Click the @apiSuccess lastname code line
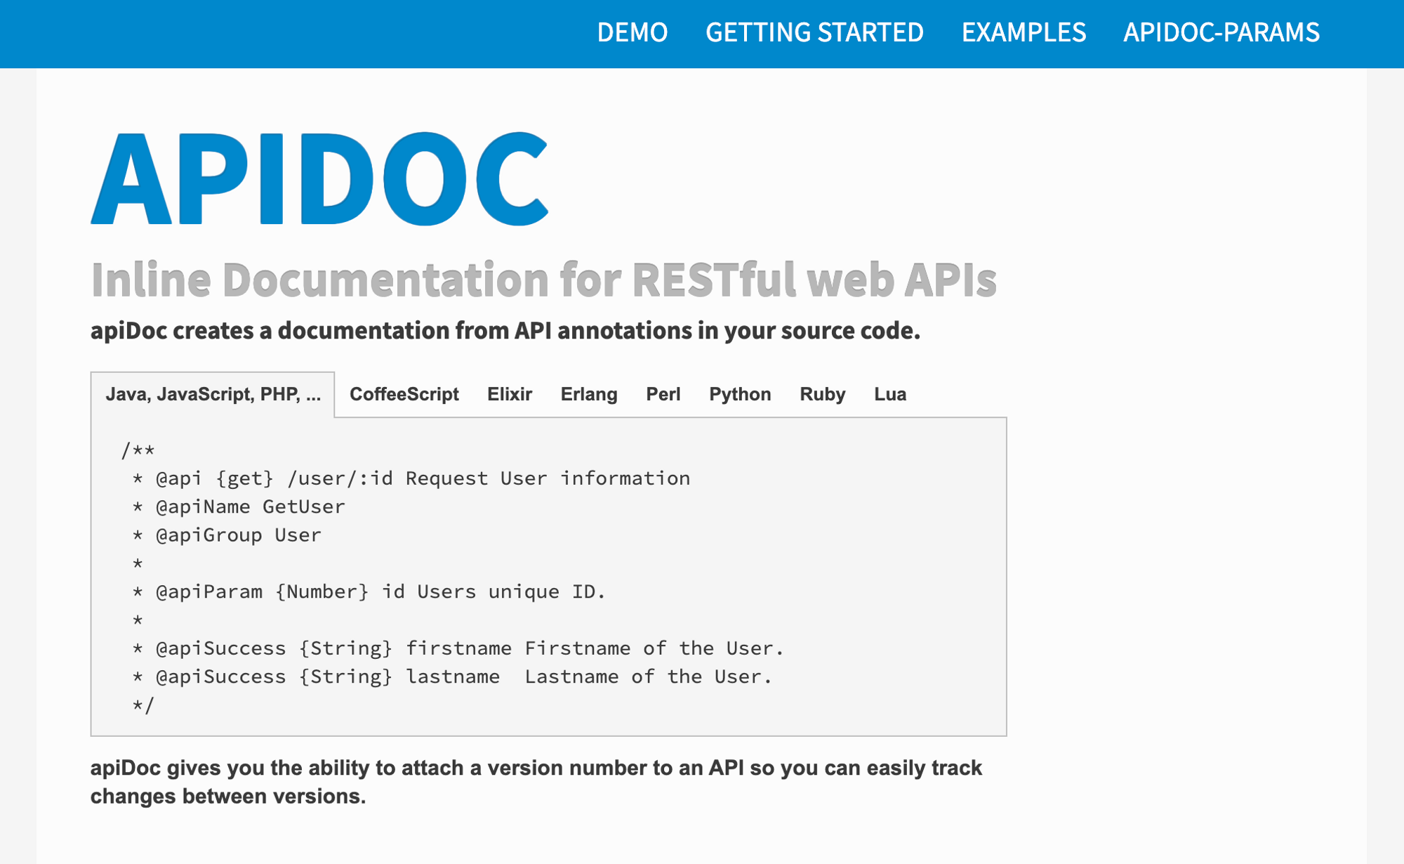 463,677
